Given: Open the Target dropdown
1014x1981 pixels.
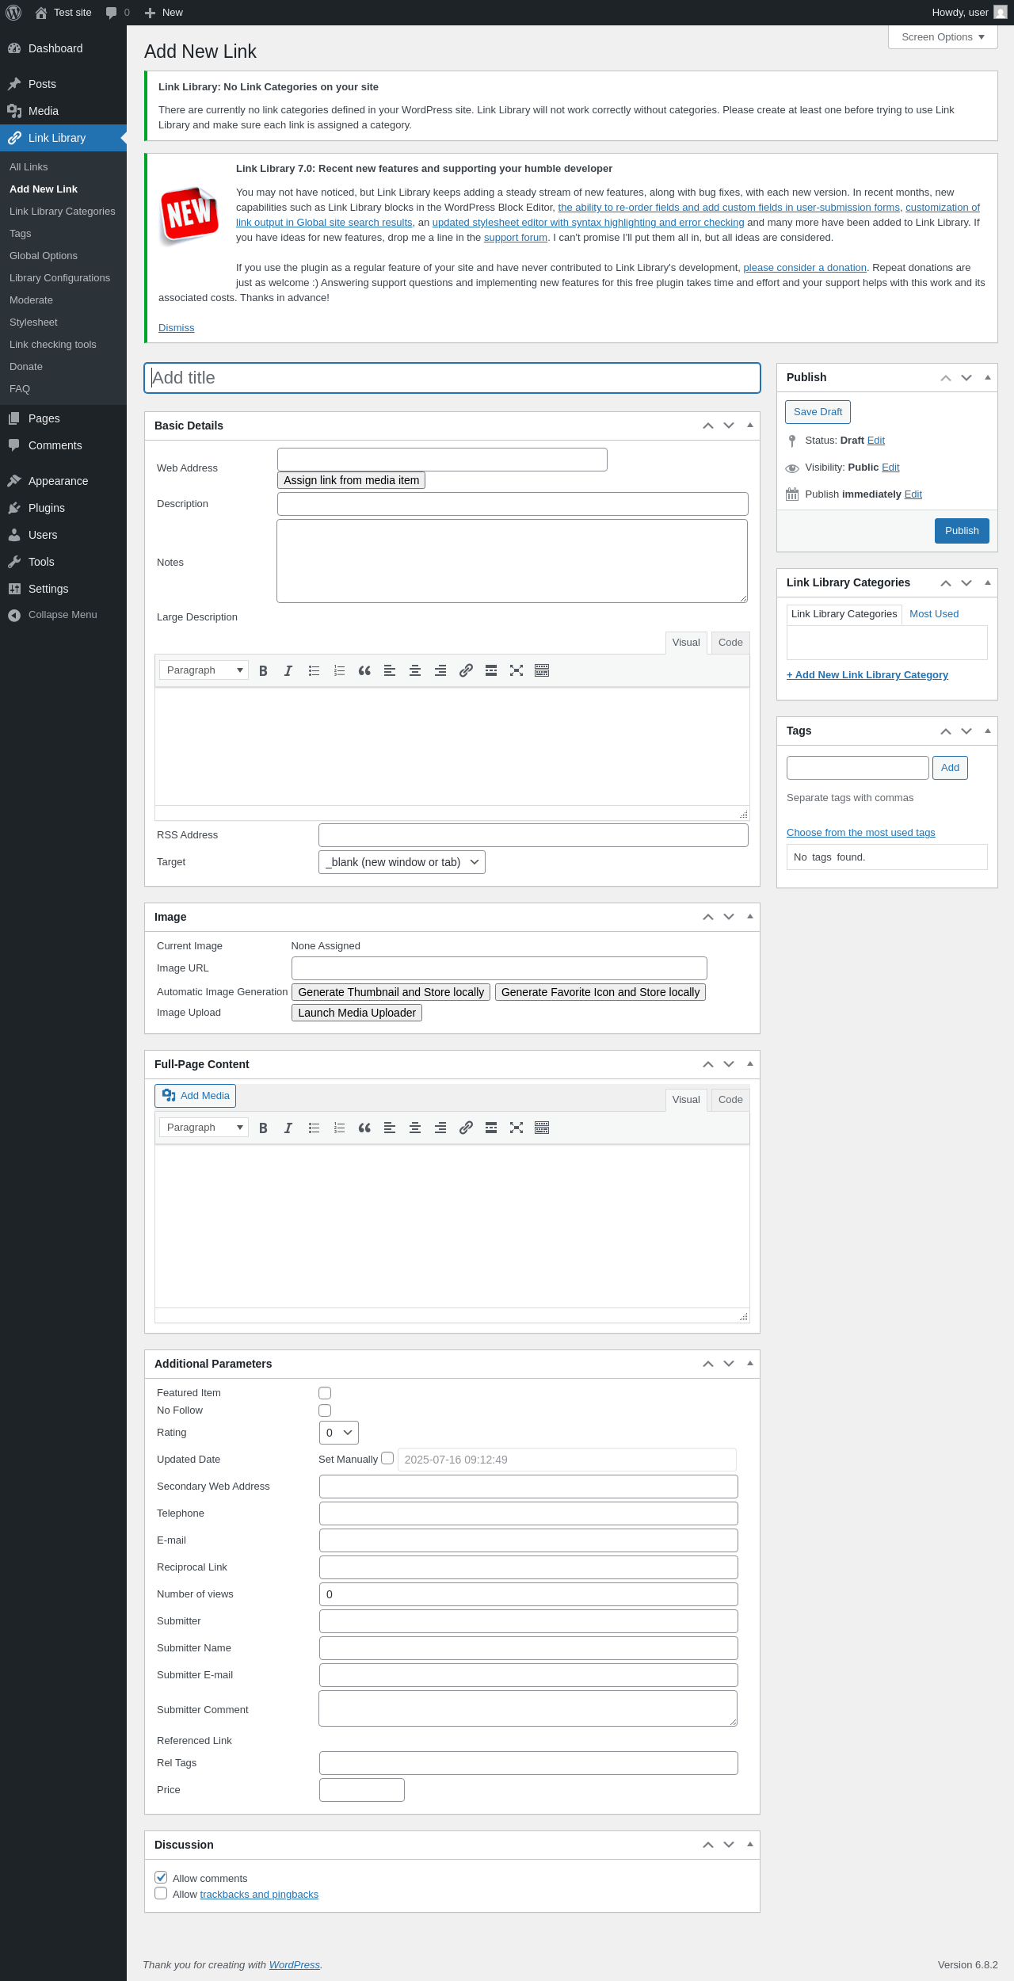Looking at the screenshot, I should pyautogui.click(x=402, y=862).
